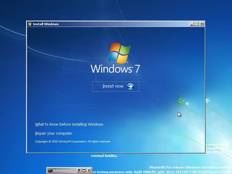Open What to know before installing Windows
232x174 pixels.
pyautogui.click(x=69, y=124)
